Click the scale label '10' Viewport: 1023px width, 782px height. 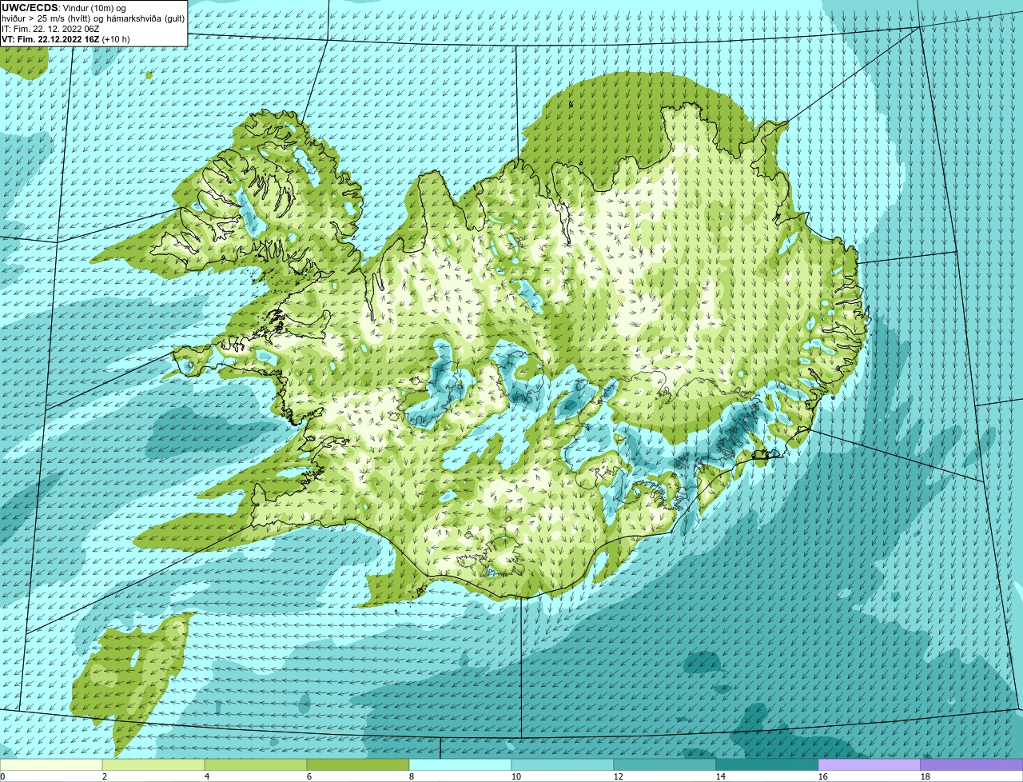click(x=516, y=776)
